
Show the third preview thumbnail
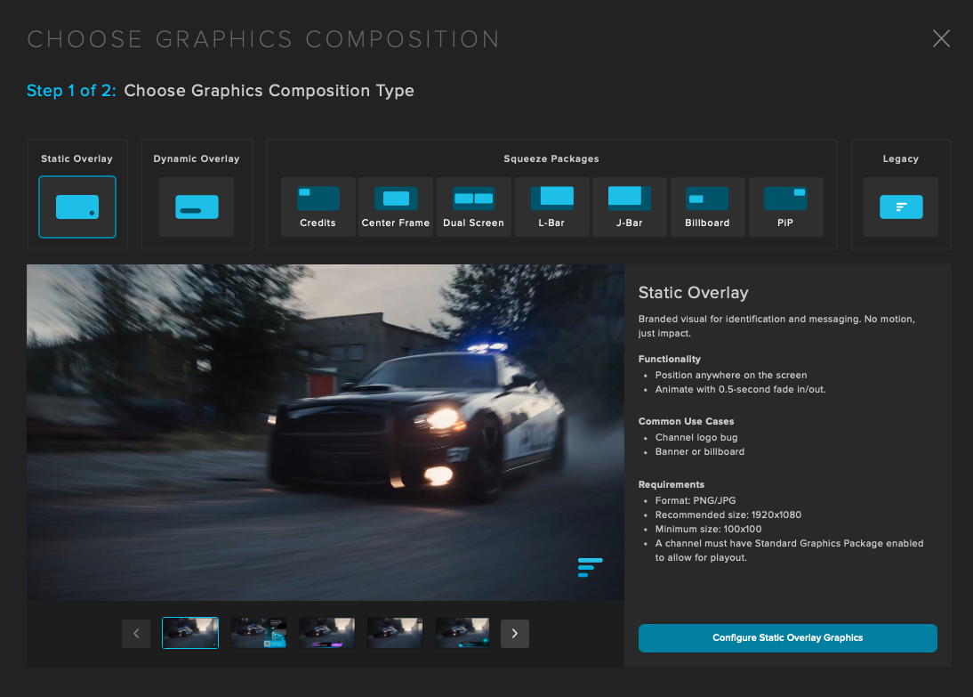pyautogui.click(x=327, y=633)
